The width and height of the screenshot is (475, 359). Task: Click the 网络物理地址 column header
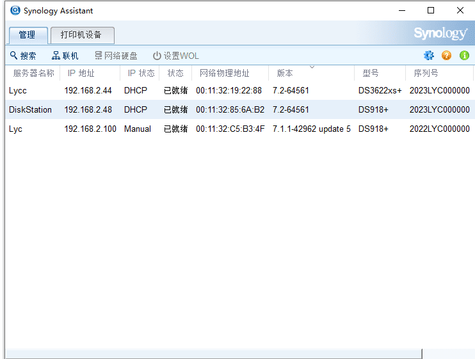(x=225, y=73)
